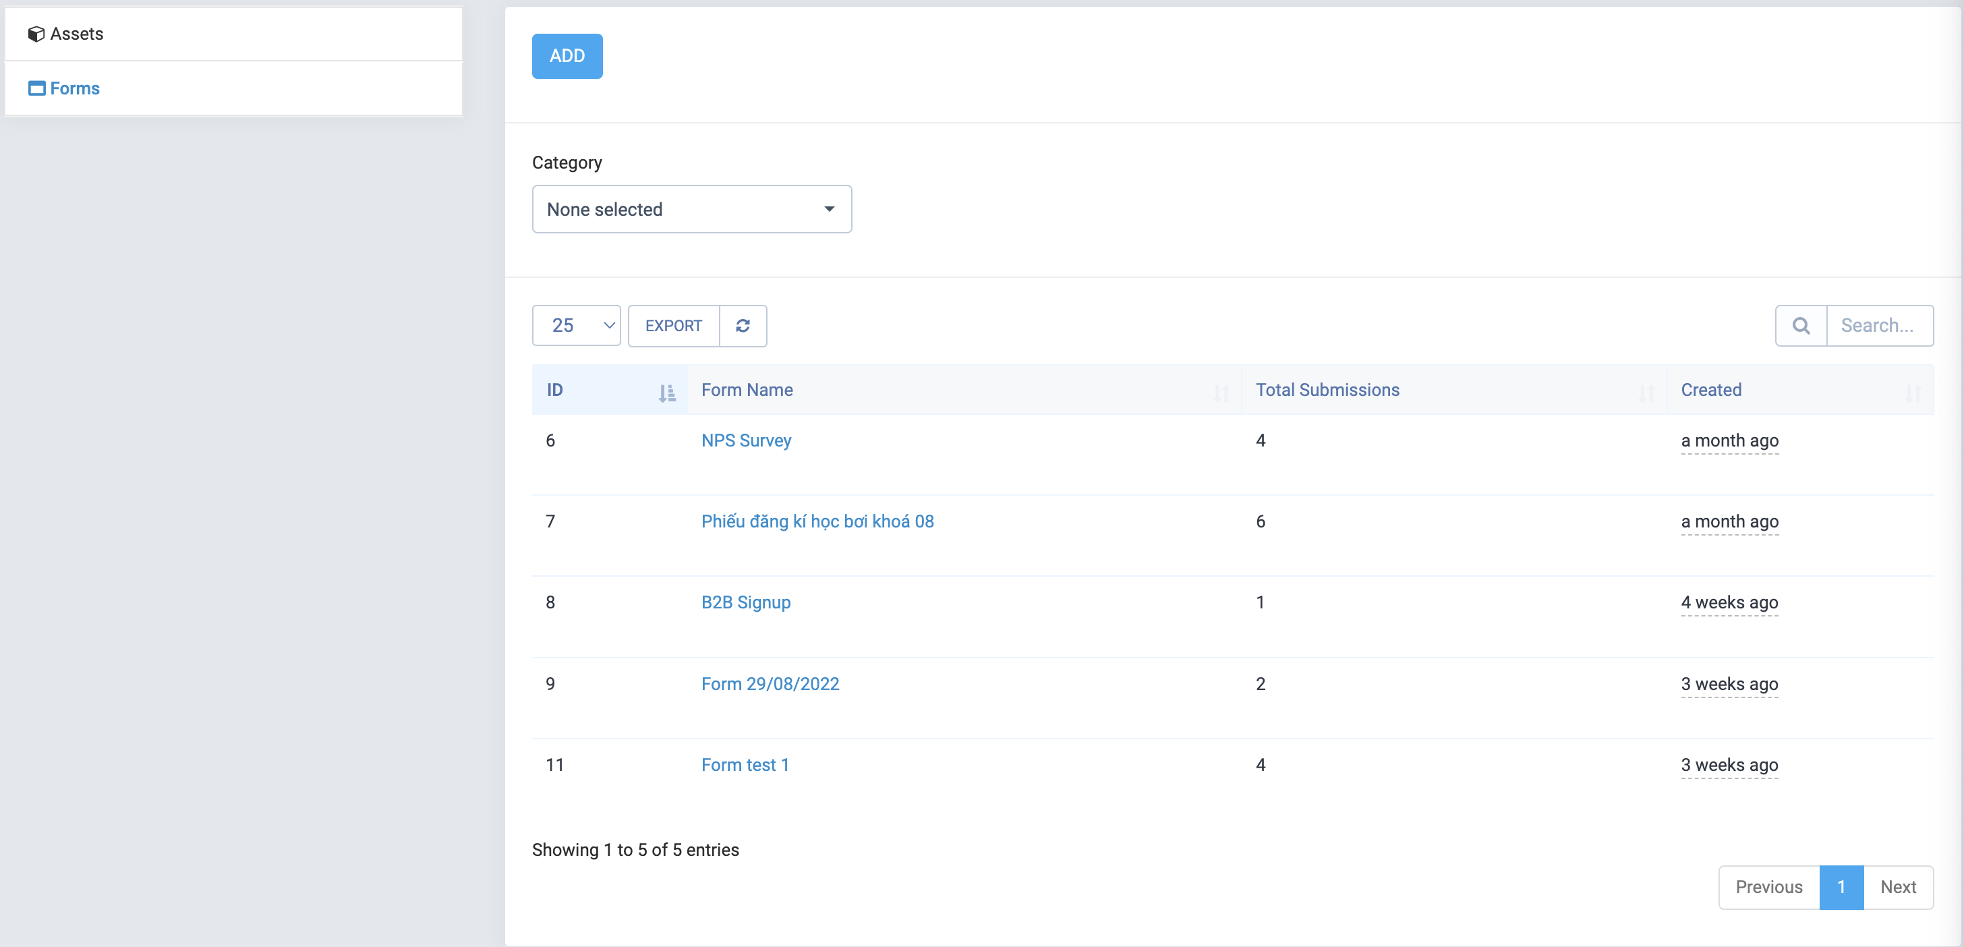Open the 25 entries per page dropdown
Image resolution: width=1964 pixels, height=947 pixels.
575,326
